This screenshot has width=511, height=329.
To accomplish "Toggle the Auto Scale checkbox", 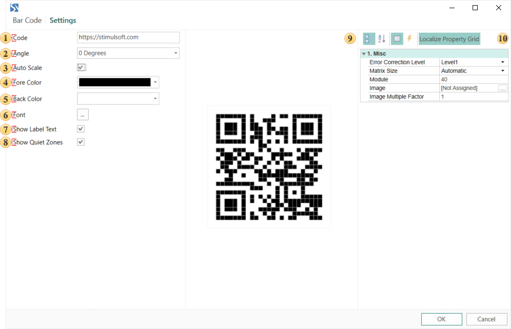I will coord(81,68).
